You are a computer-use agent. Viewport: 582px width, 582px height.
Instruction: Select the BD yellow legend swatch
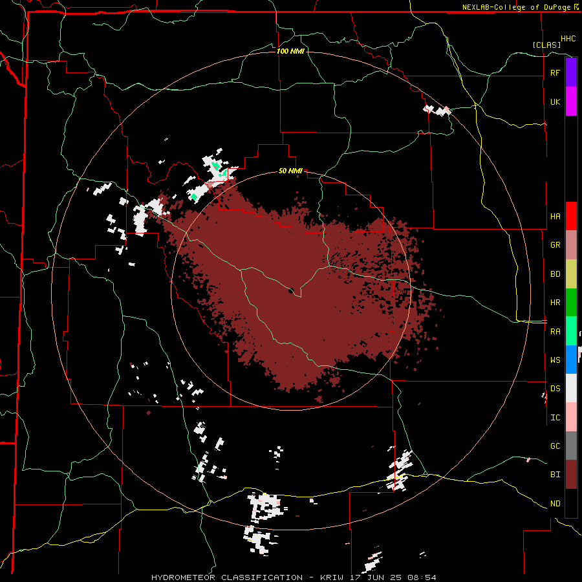click(571, 274)
